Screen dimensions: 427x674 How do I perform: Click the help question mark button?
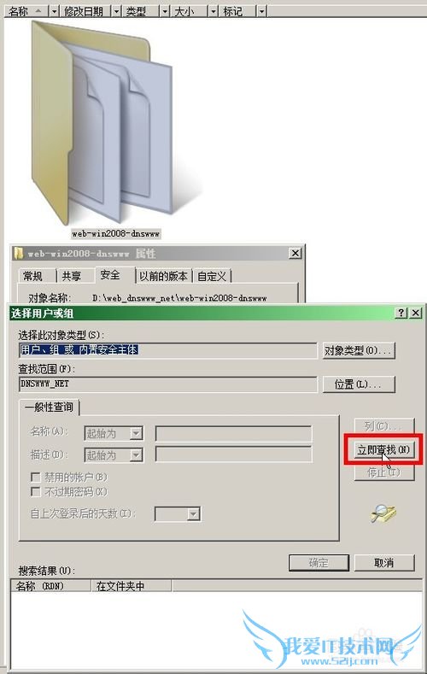click(x=401, y=313)
